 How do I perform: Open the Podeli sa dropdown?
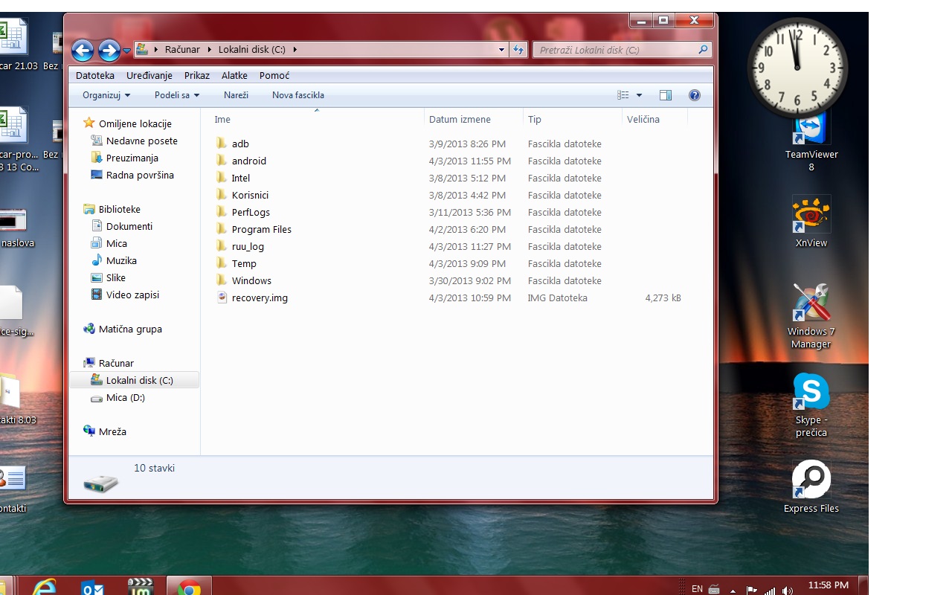click(x=177, y=95)
